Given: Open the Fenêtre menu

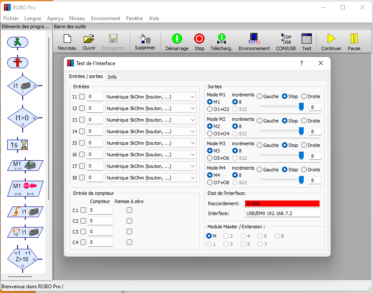Looking at the screenshot, I should coord(134,18).
